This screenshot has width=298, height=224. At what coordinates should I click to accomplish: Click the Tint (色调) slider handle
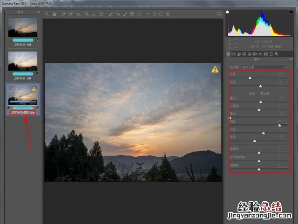[x=261, y=86]
